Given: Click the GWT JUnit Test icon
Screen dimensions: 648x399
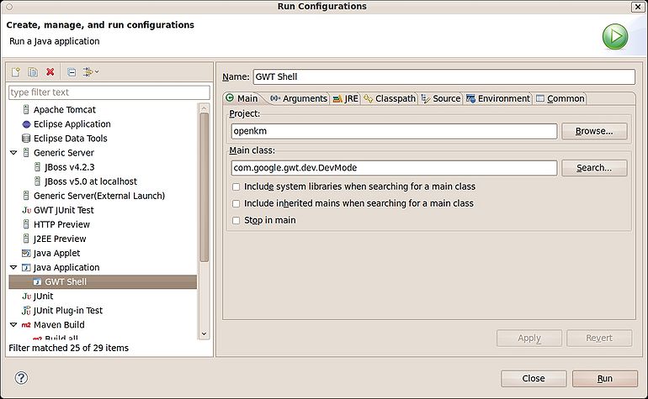Looking at the screenshot, I should coord(26,210).
